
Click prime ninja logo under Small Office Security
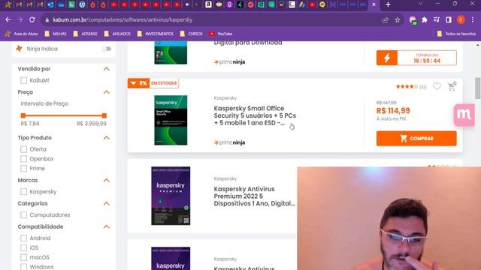tap(229, 142)
